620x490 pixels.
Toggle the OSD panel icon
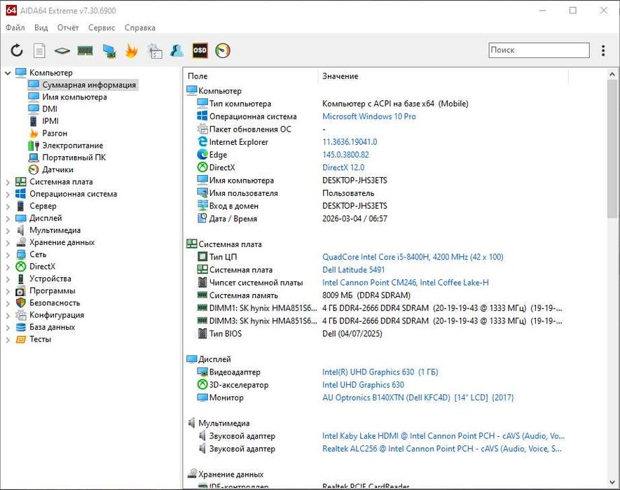(200, 50)
